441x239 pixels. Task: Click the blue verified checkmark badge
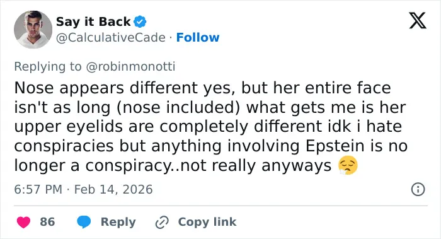tap(140, 21)
